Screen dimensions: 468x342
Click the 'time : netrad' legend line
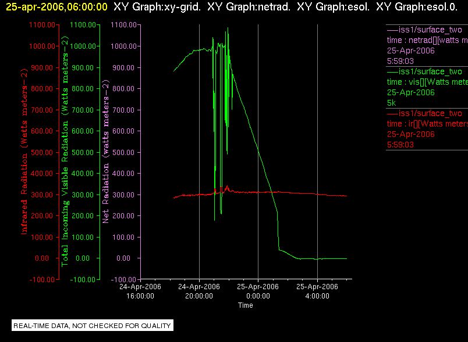(427, 40)
